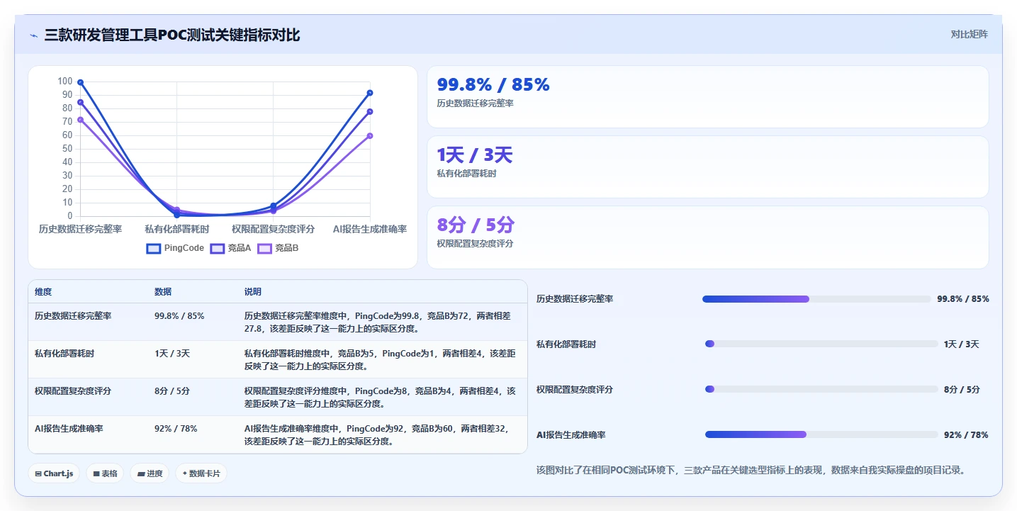Viewport: 1017px width, 511px height.
Task: Click the table data value 8分 / 5分
Action: (172, 391)
